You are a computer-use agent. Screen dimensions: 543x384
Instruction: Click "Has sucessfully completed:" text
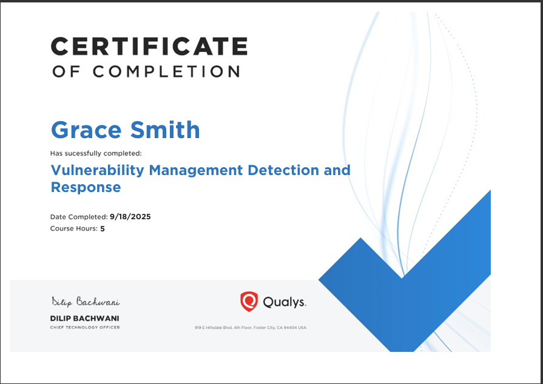point(96,153)
